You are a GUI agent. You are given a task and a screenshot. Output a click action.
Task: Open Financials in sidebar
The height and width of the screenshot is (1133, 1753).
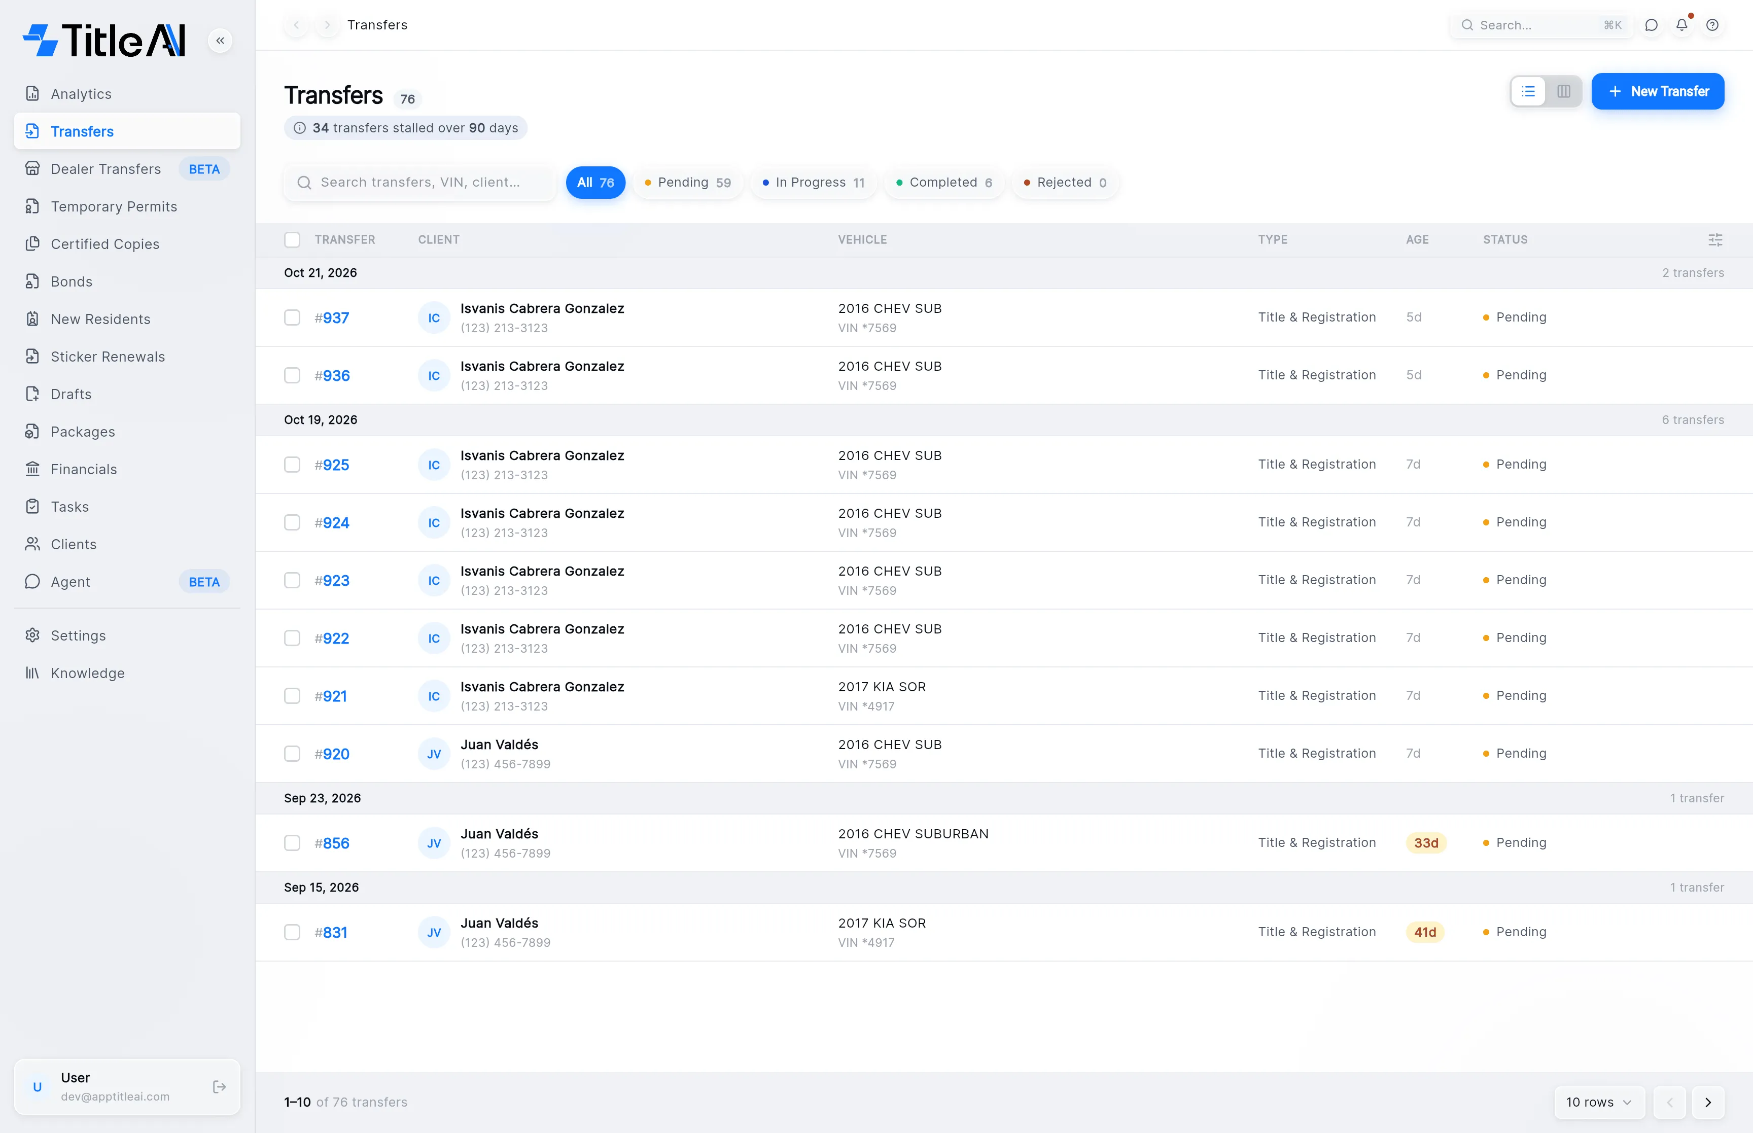126,470
